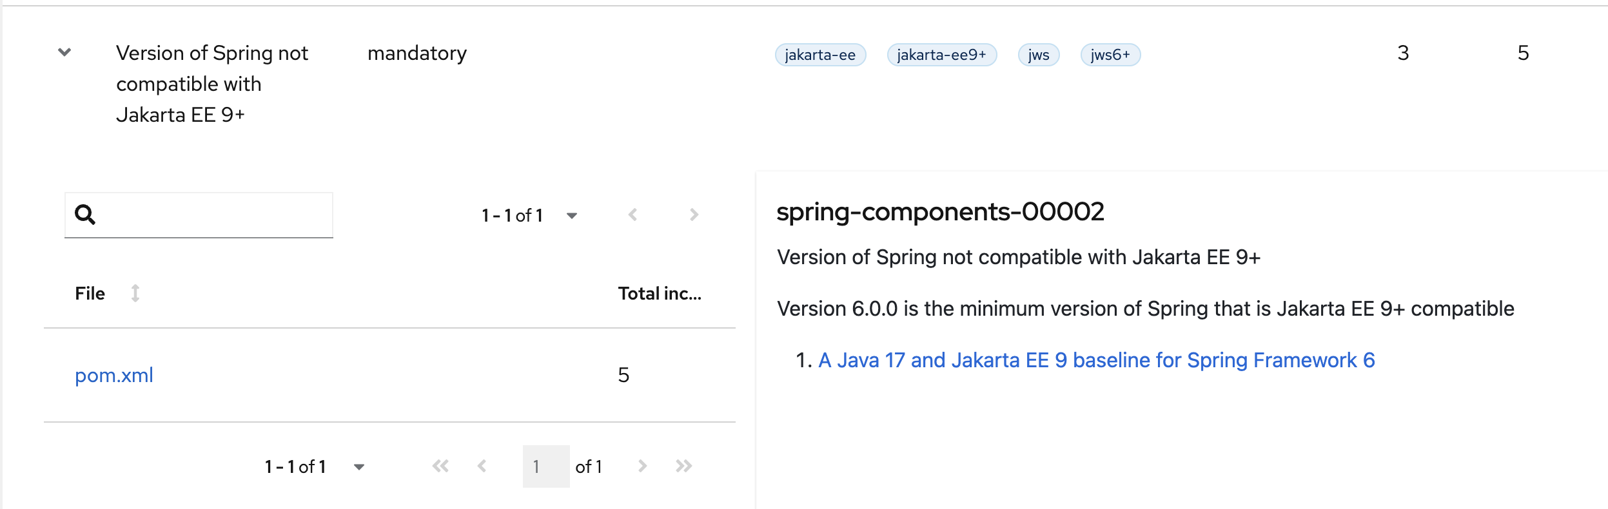Collapse the Spring version issue row

click(x=64, y=52)
